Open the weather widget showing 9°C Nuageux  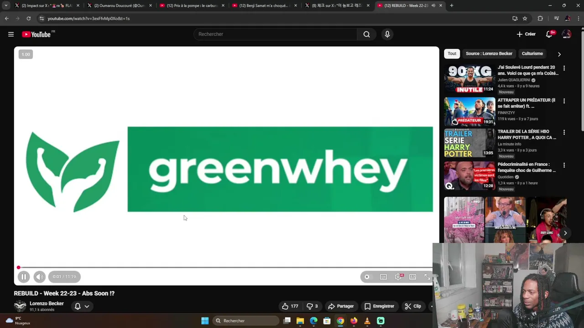(x=17, y=321)
